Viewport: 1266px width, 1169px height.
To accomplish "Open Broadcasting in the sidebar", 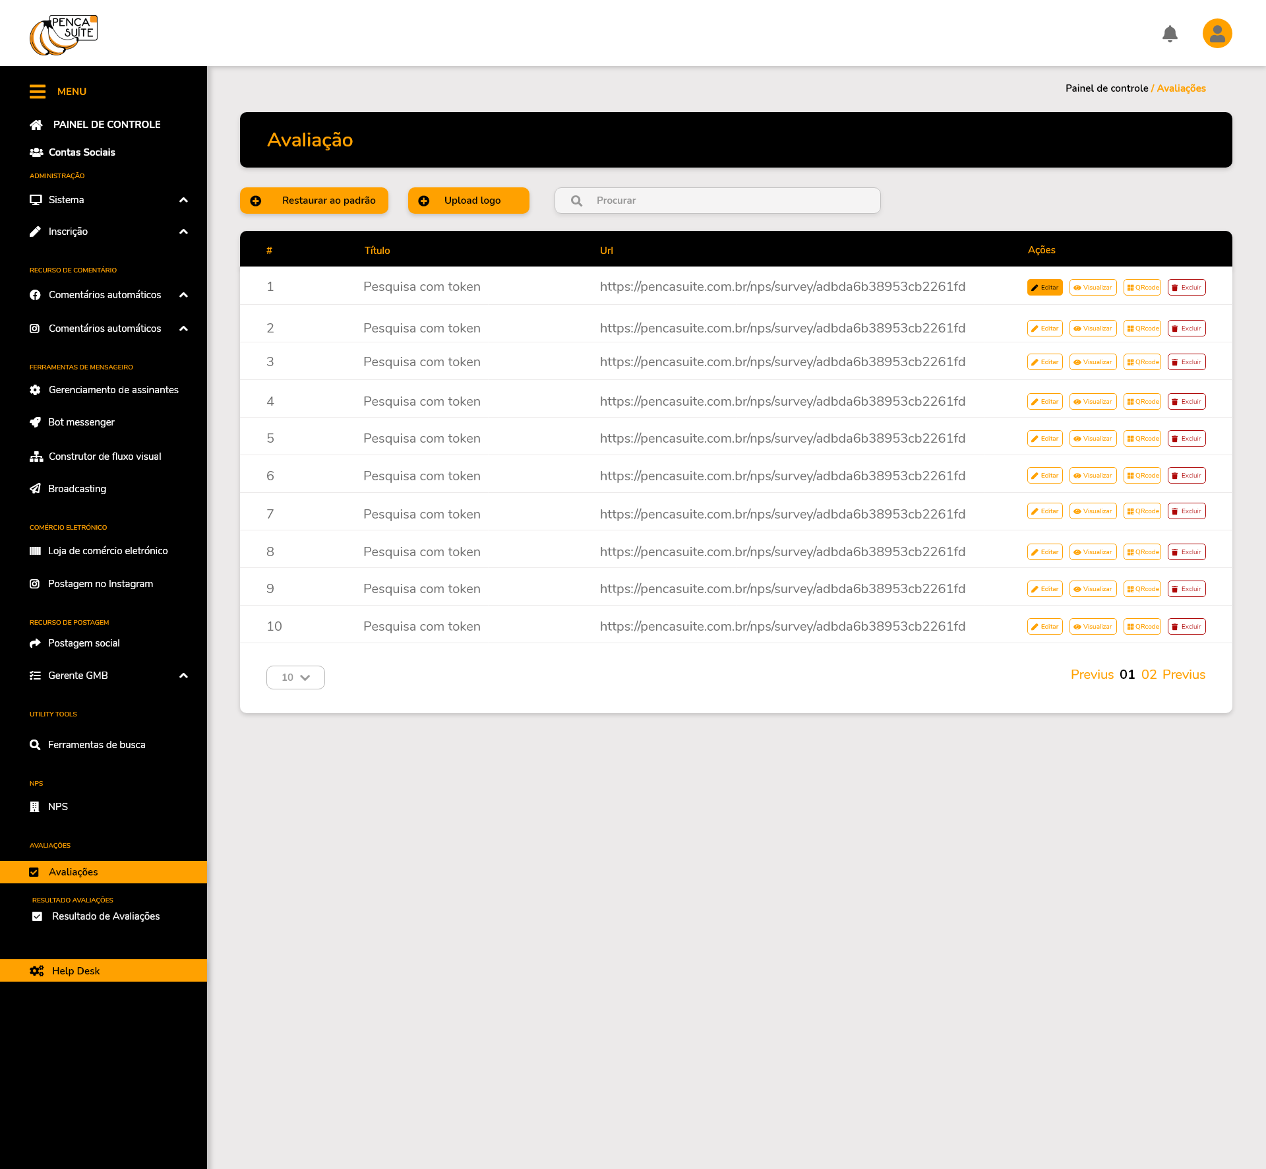I will (x=76, y=489).
